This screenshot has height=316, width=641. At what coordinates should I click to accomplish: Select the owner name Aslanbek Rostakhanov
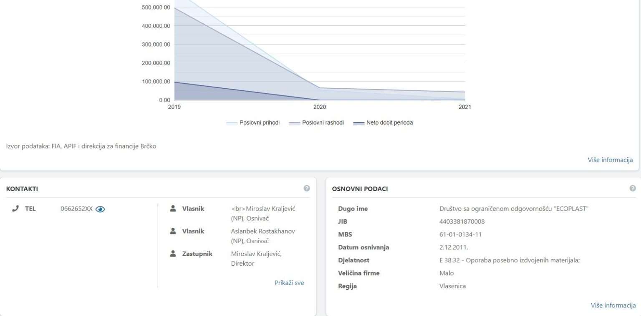click(x=262, y=231)
